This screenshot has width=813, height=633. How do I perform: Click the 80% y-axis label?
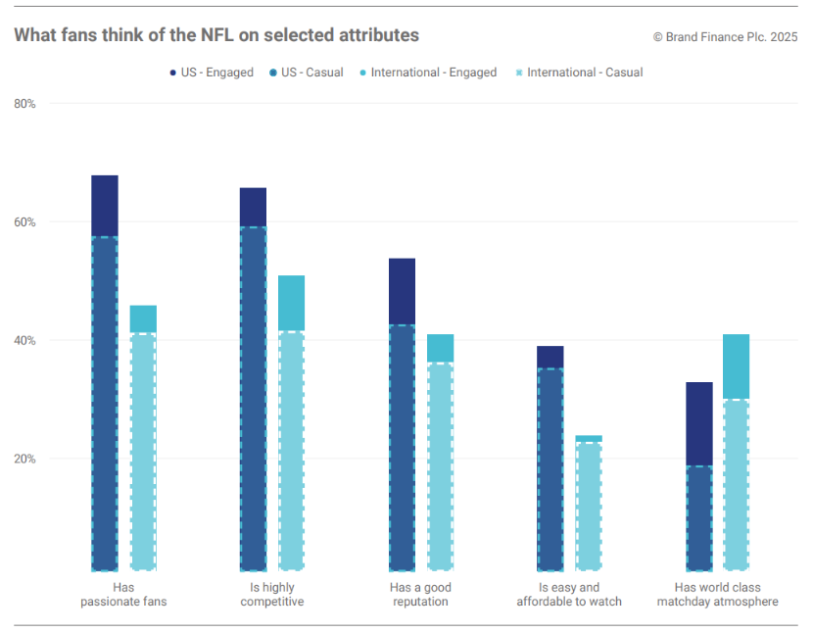point(25,104)
